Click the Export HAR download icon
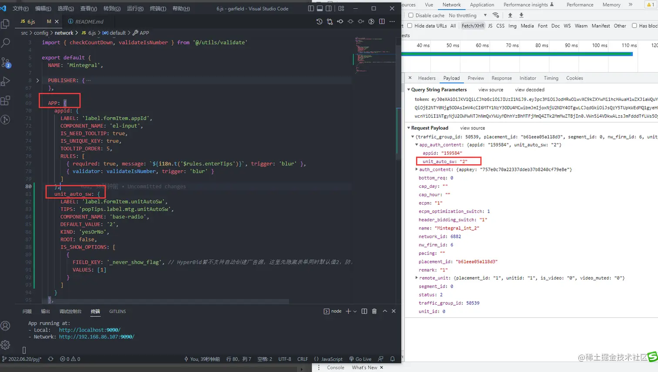Image resolution: width=658 pixels, height=372 pixels. tap(521, 15)
